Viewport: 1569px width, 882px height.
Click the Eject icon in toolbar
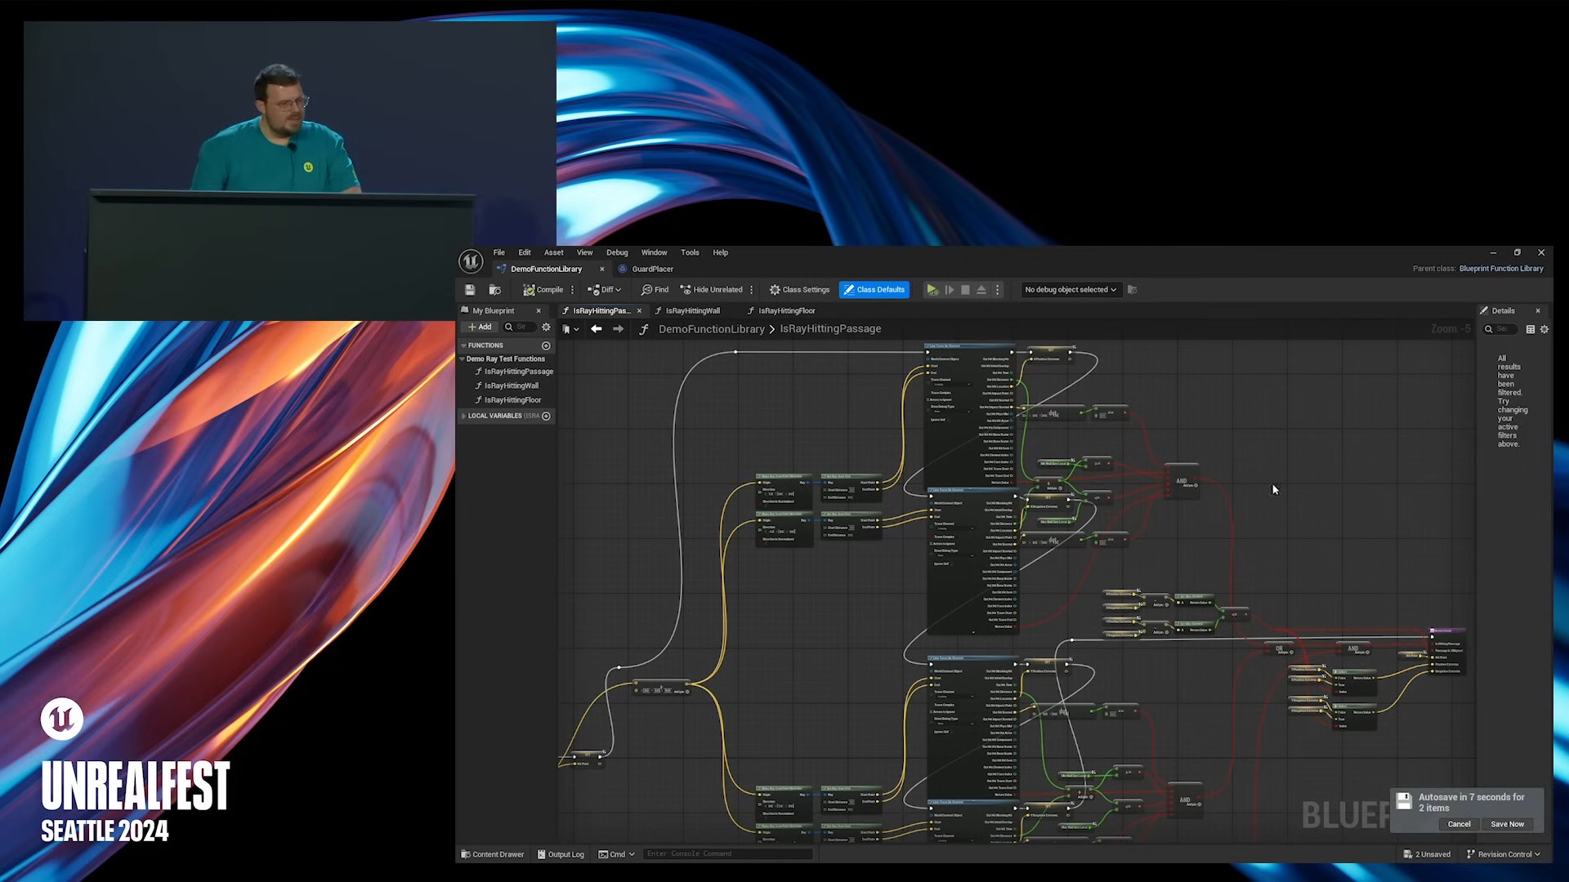pyautogui.click(x=981, y=290)
